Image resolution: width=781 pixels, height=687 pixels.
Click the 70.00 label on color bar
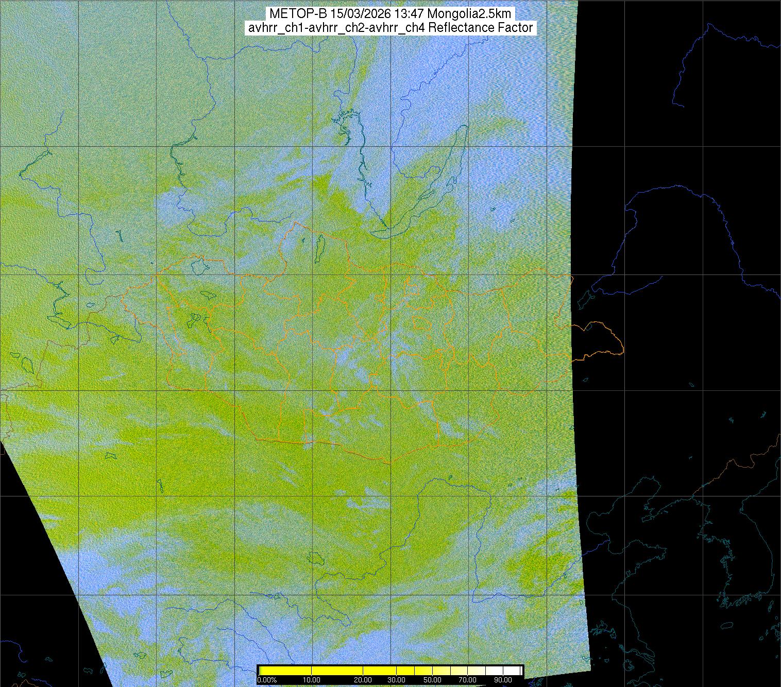[468, 680]
